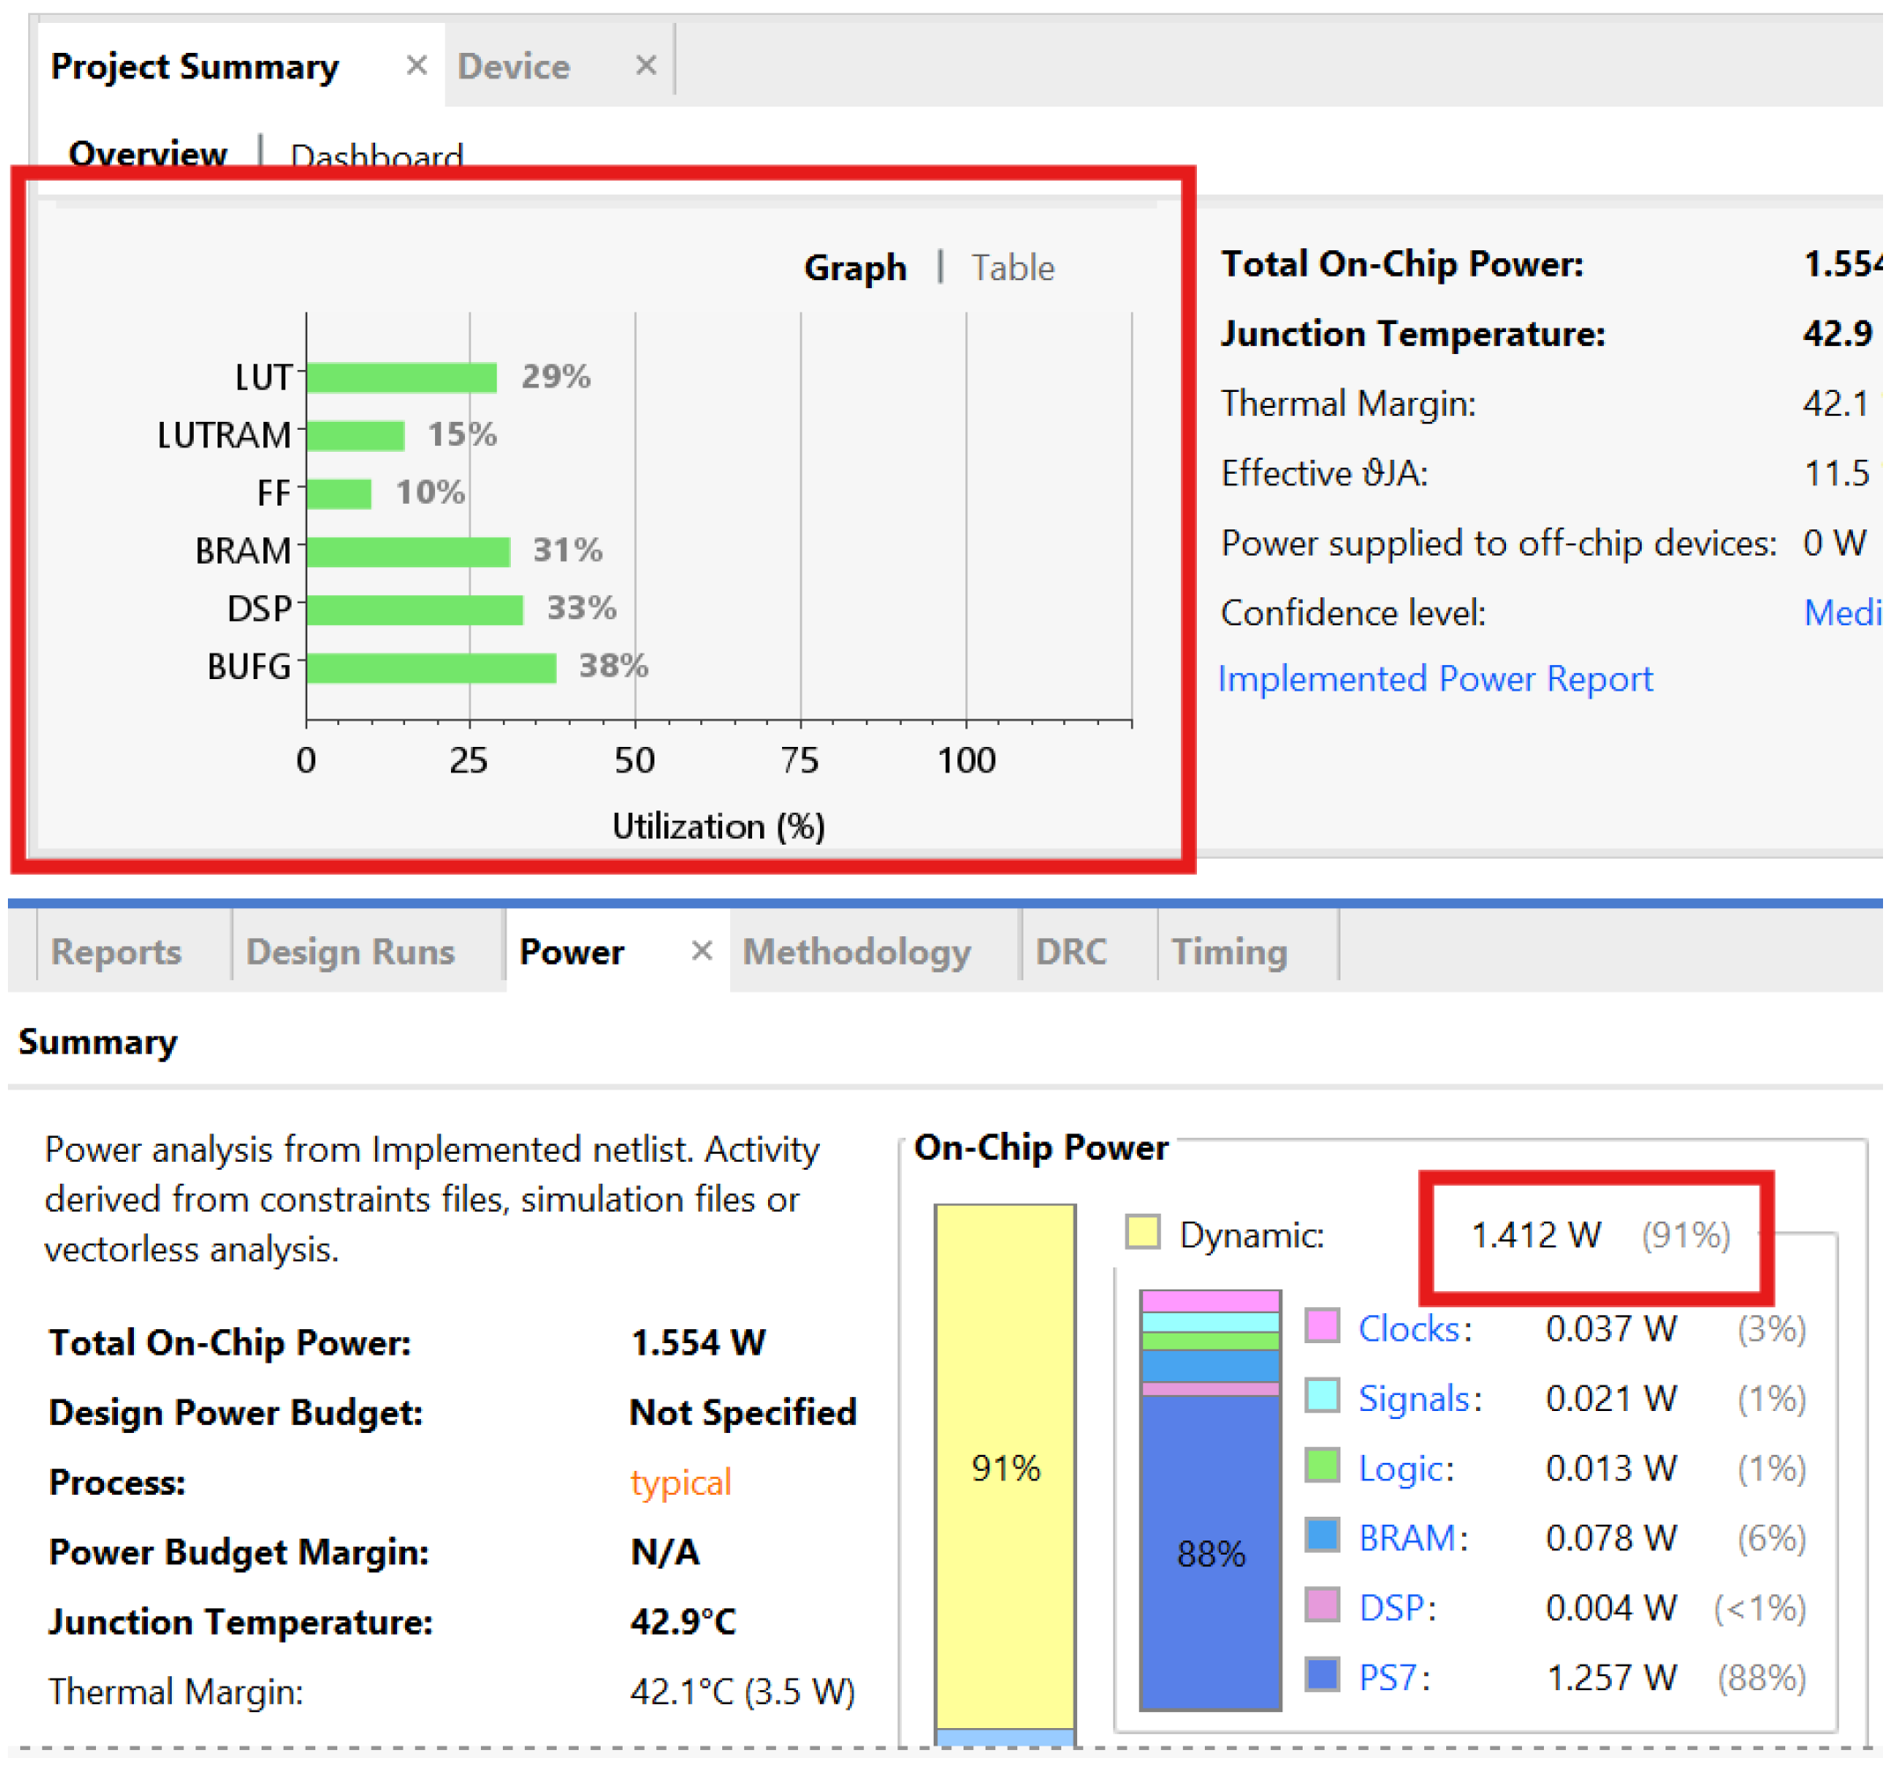Image resolution: width=1898 pixels, height=1773 pixels.
Task: Open the BRAM power details link
Action: tap(1407, 1538)
